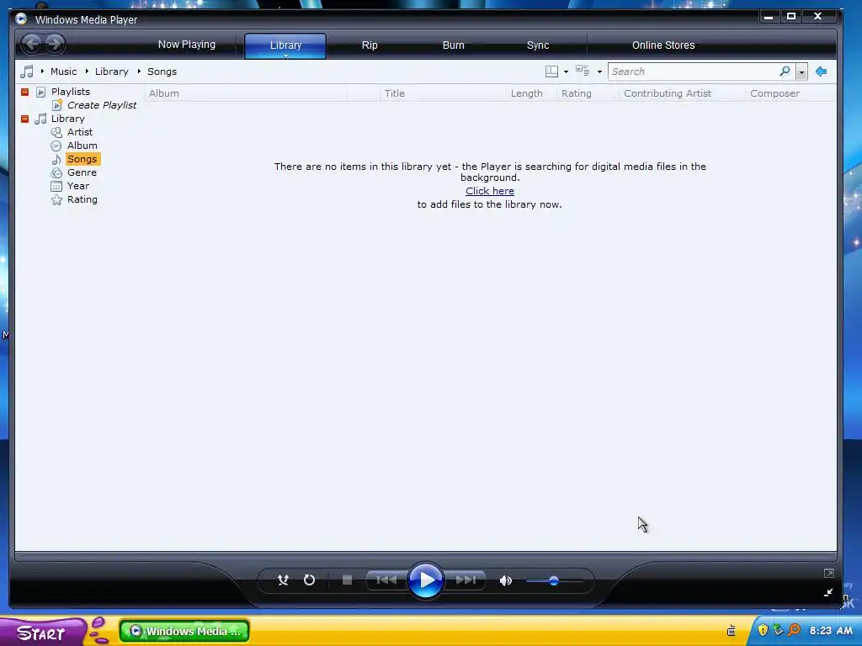Collapse the Library tree node
The height and width of the screenshot is (646, 862).
(x=24, y=119)
